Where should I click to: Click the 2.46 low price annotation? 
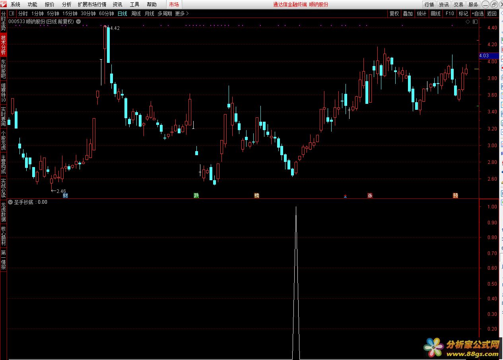point(62,191)
